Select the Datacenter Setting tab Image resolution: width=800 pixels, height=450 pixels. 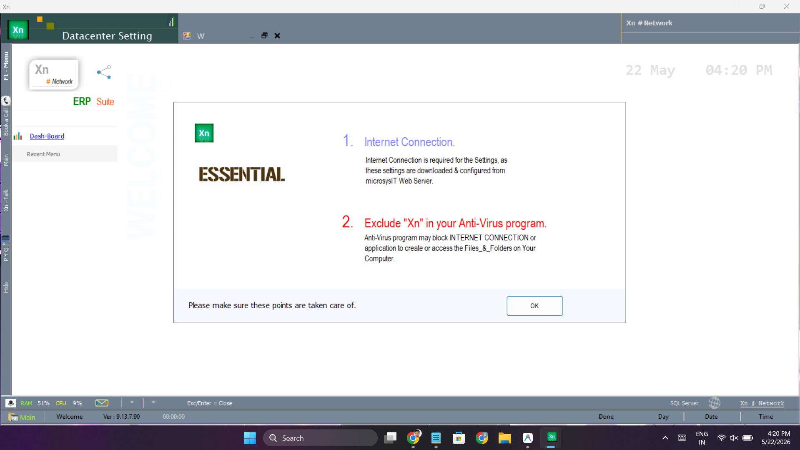[107, 36]
